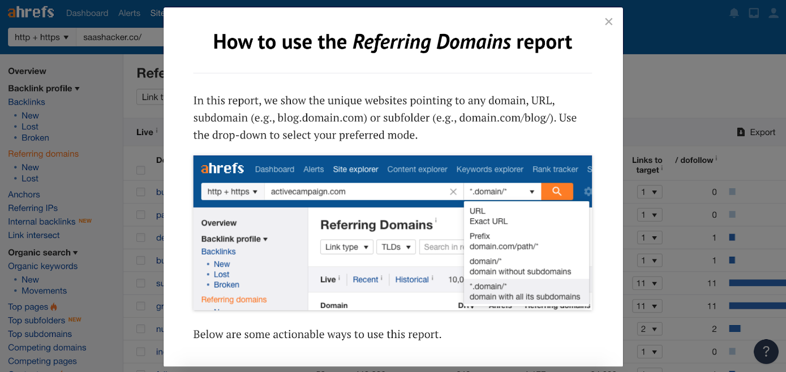Open Referring domains in the sidebar

click(x=44, y=154)
